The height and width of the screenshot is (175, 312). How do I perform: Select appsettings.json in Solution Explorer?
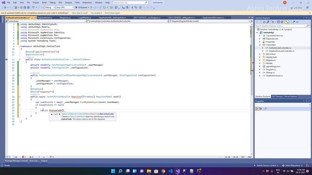point(273,67)
